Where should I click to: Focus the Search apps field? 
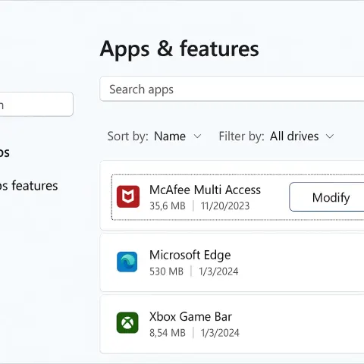[x=232, y=89]
